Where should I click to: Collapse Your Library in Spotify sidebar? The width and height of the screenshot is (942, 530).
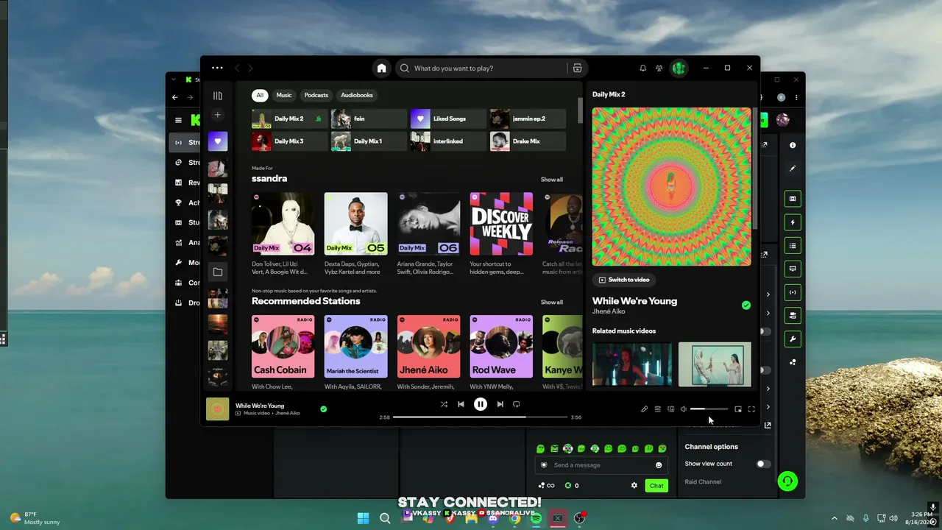(218, 96)
